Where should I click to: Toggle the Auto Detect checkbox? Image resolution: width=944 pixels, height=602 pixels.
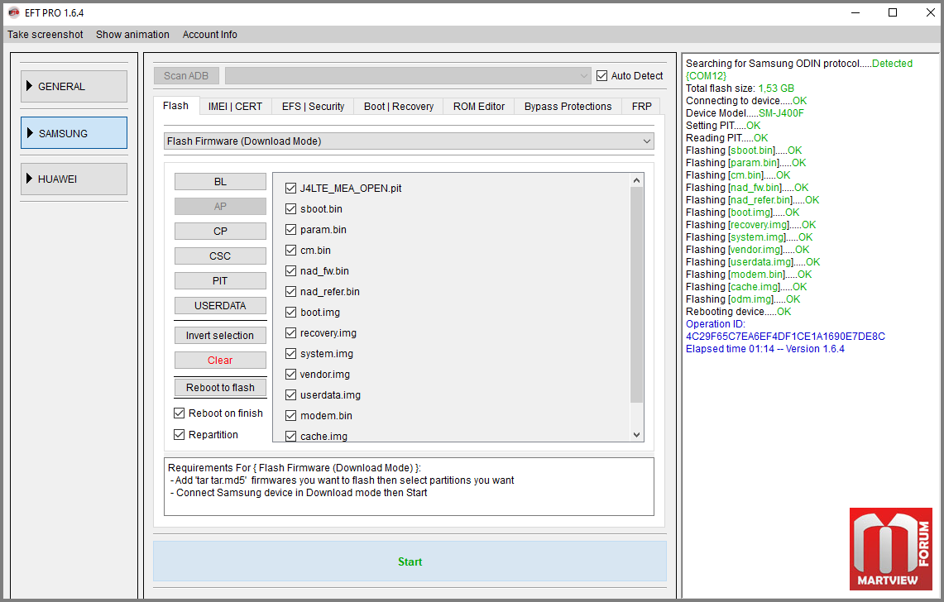(602, 76)
